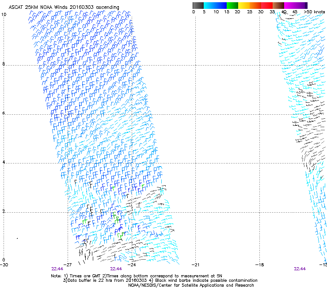Click the 22:44 time label near -18
Screen dimensions: 327x288
[x=300, y=269]
